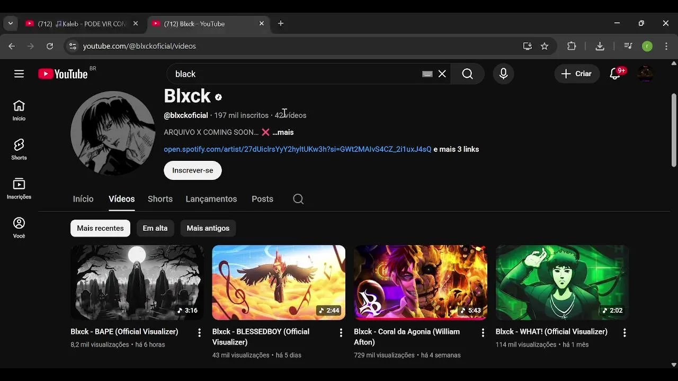The height and width of the screenshot is (381, 678).
Task: Open Blxck - WHAT! (Official Visualizer) title
Action: (x=551, y=332)
